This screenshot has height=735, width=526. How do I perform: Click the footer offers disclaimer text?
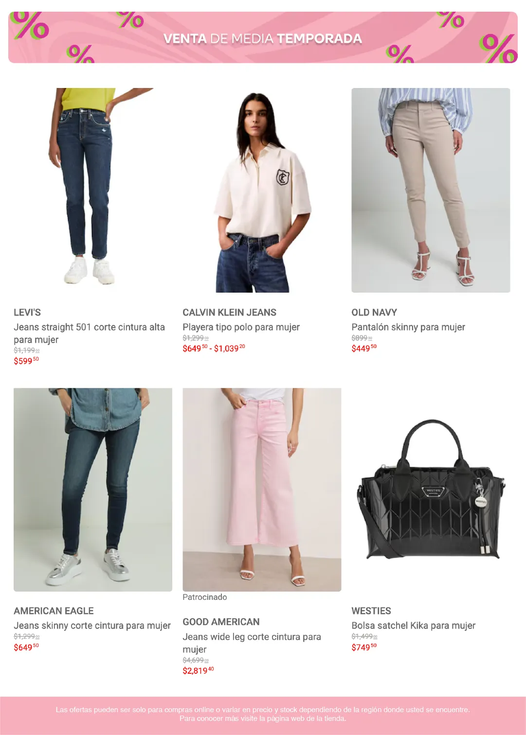pyautogui.click(x=263, y=714)
